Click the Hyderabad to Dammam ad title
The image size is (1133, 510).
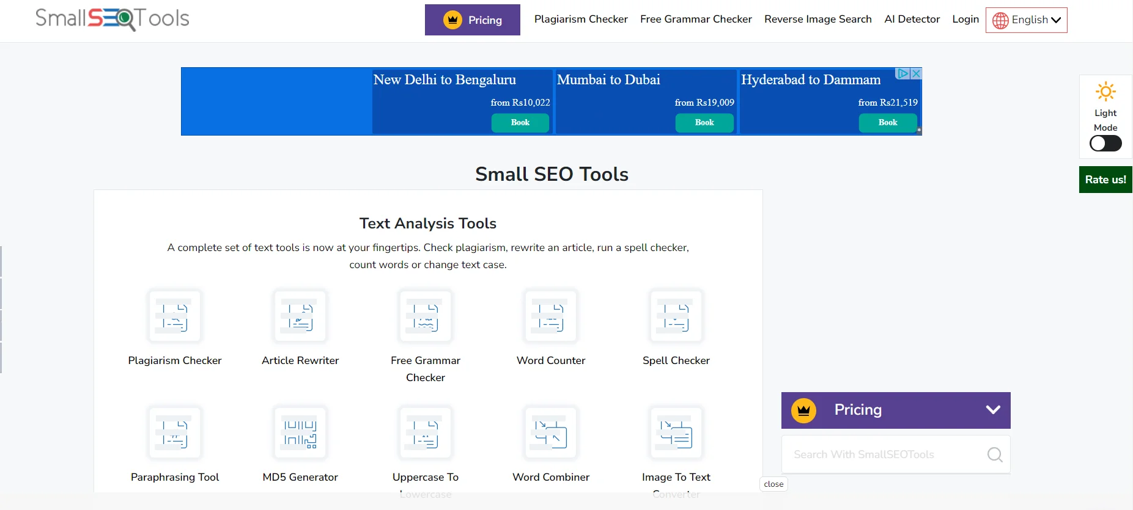pyautogui.click(x=811, y=80)
